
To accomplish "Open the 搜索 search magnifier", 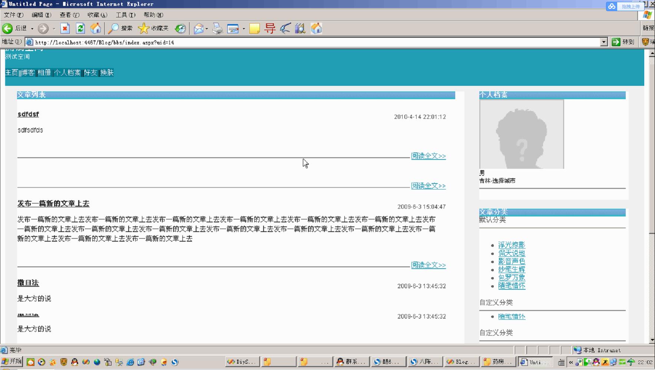I will click(120, 28).
